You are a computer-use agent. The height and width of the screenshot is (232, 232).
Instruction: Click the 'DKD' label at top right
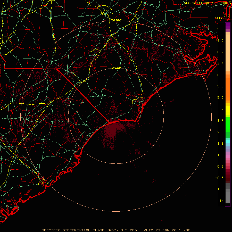pyautogui.click(x=227, y=15)
